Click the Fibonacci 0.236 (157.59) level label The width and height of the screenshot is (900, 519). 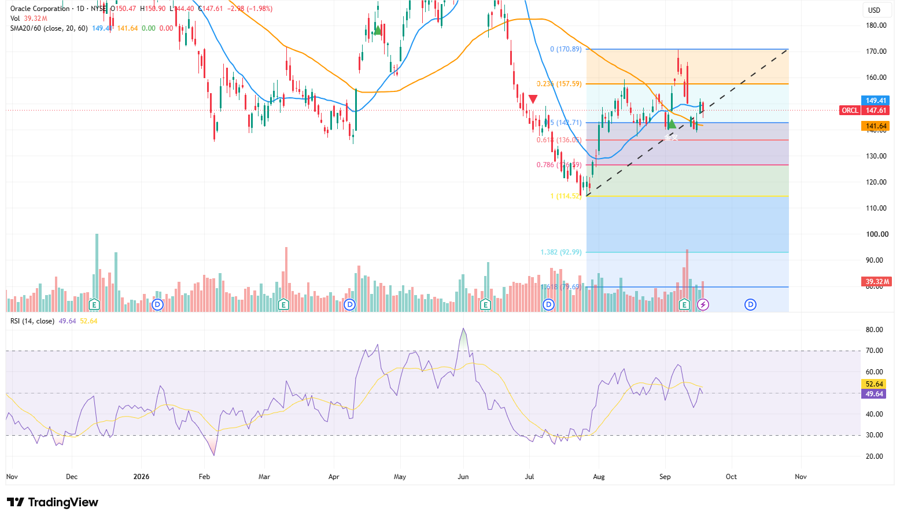pyautogui.click(x=559, y=84)
